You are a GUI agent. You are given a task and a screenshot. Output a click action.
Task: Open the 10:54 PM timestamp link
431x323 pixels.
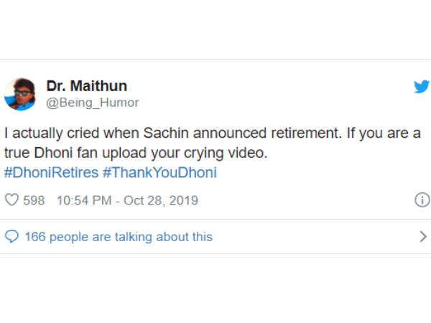pyautogui.click(x=82, y=200)
